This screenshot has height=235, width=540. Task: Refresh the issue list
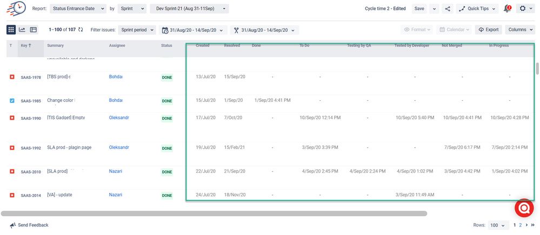[x=81, y=30]
